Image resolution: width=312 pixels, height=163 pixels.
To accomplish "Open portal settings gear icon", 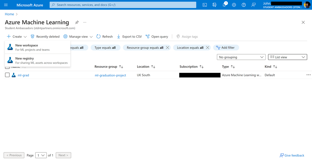I will click(x=234, y=5).
